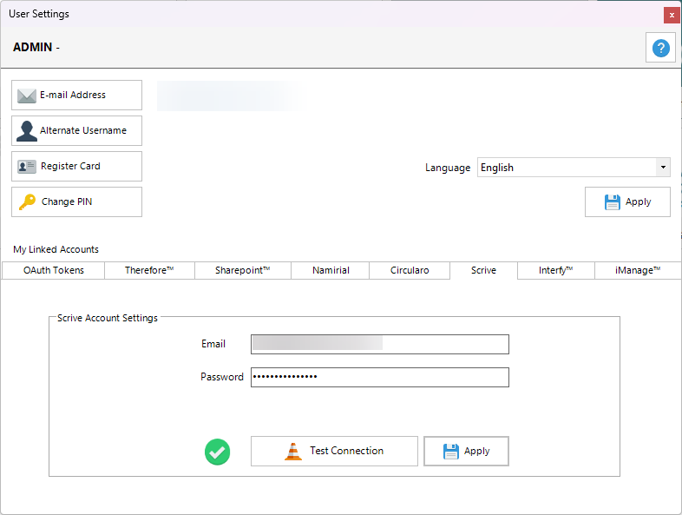Viewport: 682px width, 515px height.
Task: Focus the Scrive Password field
Action: tap(379, 378)
